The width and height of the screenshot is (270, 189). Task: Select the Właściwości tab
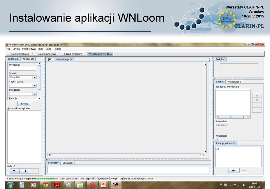pos(234,82)
